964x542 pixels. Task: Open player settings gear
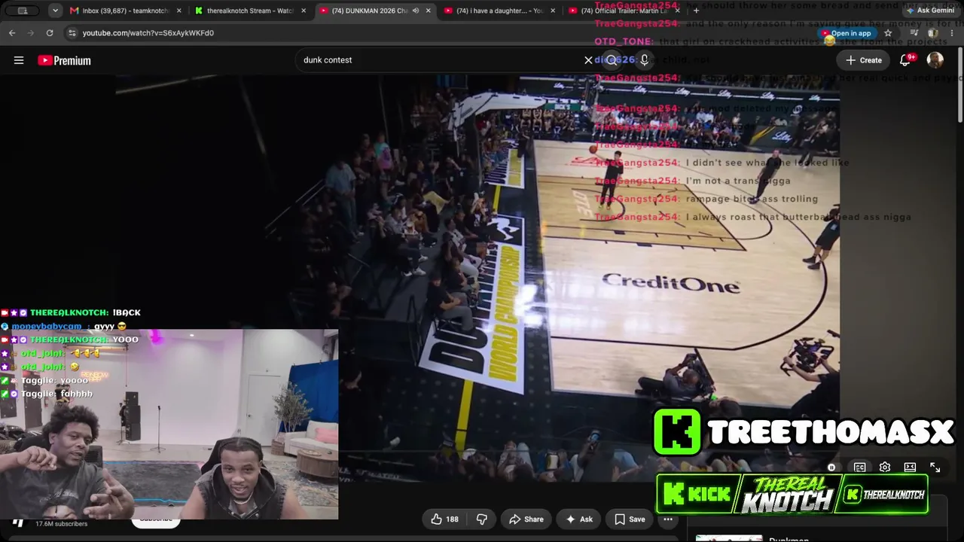coord(885,467)
